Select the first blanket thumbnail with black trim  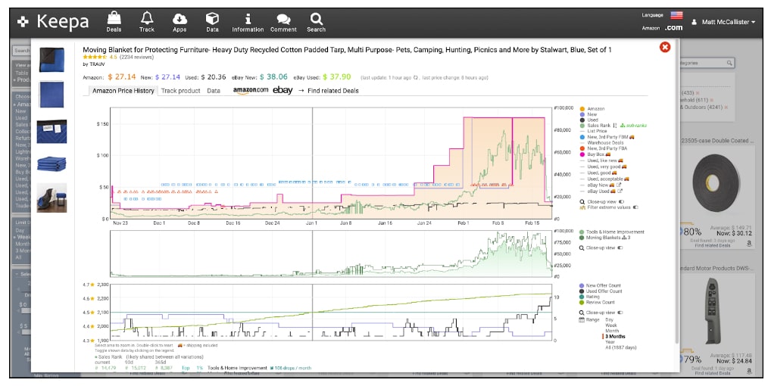(52, 59)
